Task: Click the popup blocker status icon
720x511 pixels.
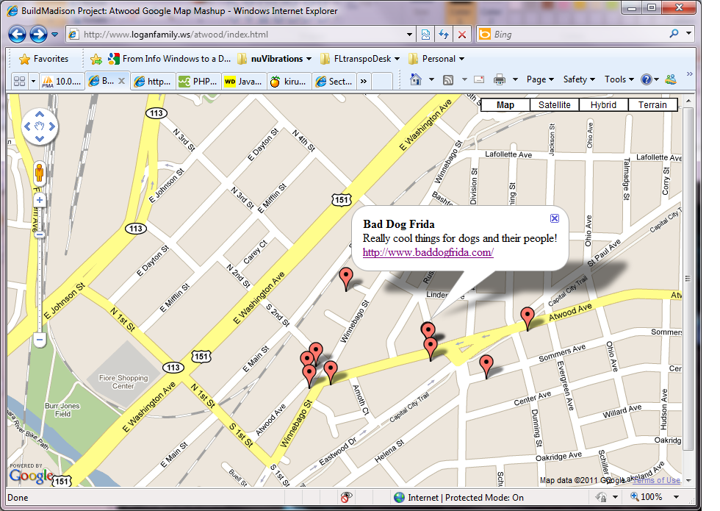Action: [x=346, y=497]
